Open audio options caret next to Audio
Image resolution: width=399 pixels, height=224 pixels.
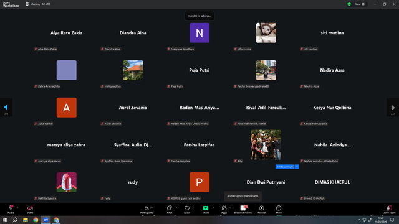17,208
